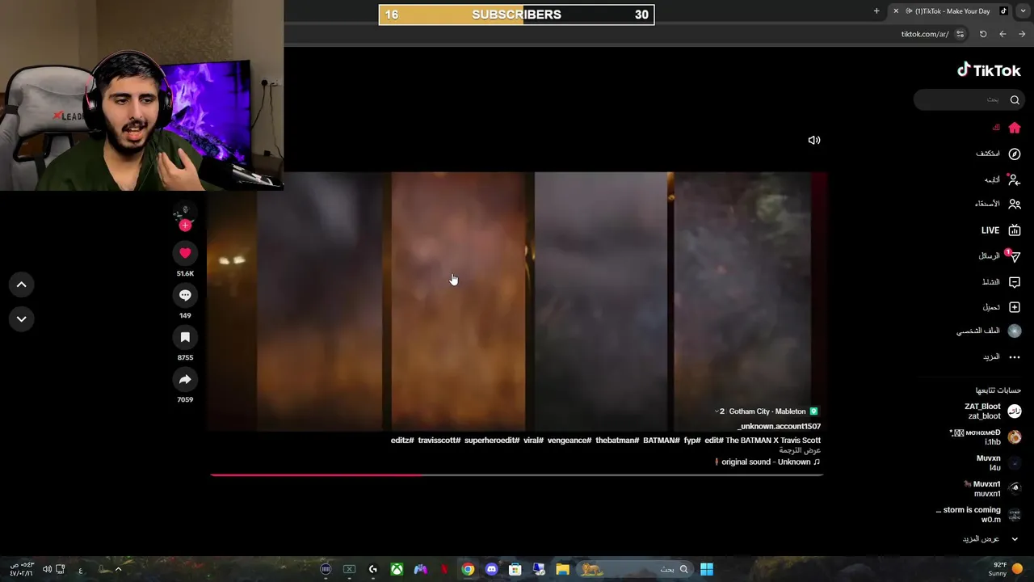Click the TikTok logo
The image size is (1034, 582).
coord(989,70)
